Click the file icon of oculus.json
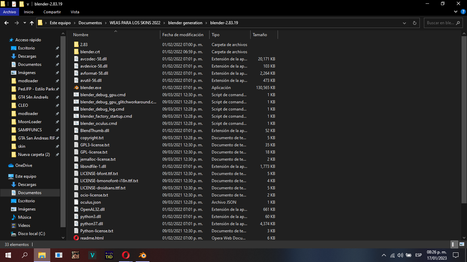This screenshot has height=262, width=467. [76, 202]
